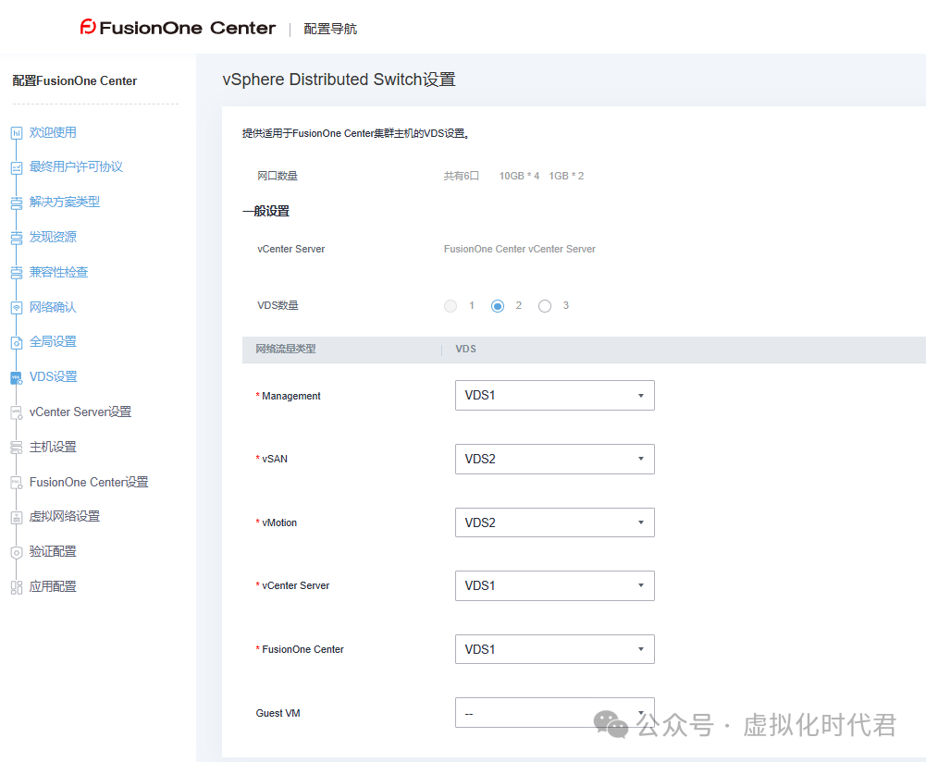The width and height of the screenshot is (926, 762).
Task: Click the 一般设置 section heading
Action: click(x=265, y=211)
